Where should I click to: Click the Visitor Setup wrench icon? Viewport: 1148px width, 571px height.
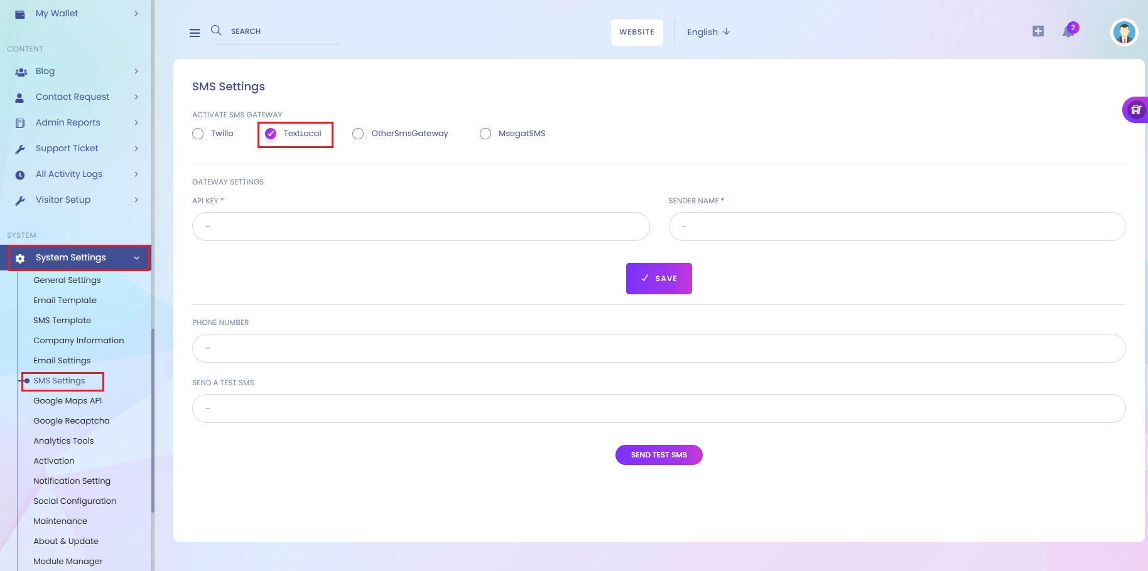[x=20, y=201]
